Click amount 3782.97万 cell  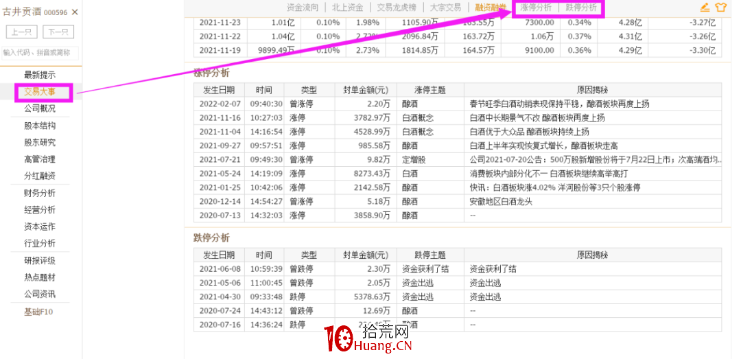point(373,118)
